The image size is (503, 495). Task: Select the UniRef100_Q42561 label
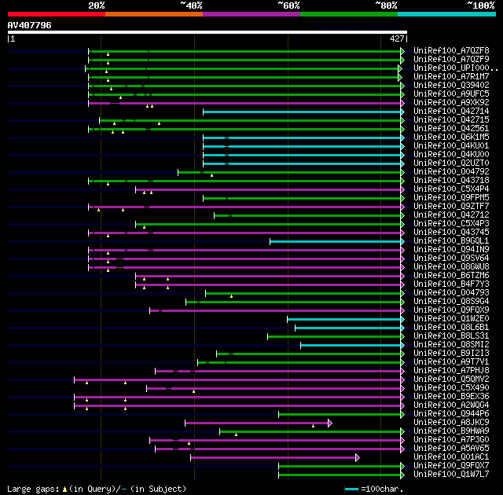coord(451,129)
